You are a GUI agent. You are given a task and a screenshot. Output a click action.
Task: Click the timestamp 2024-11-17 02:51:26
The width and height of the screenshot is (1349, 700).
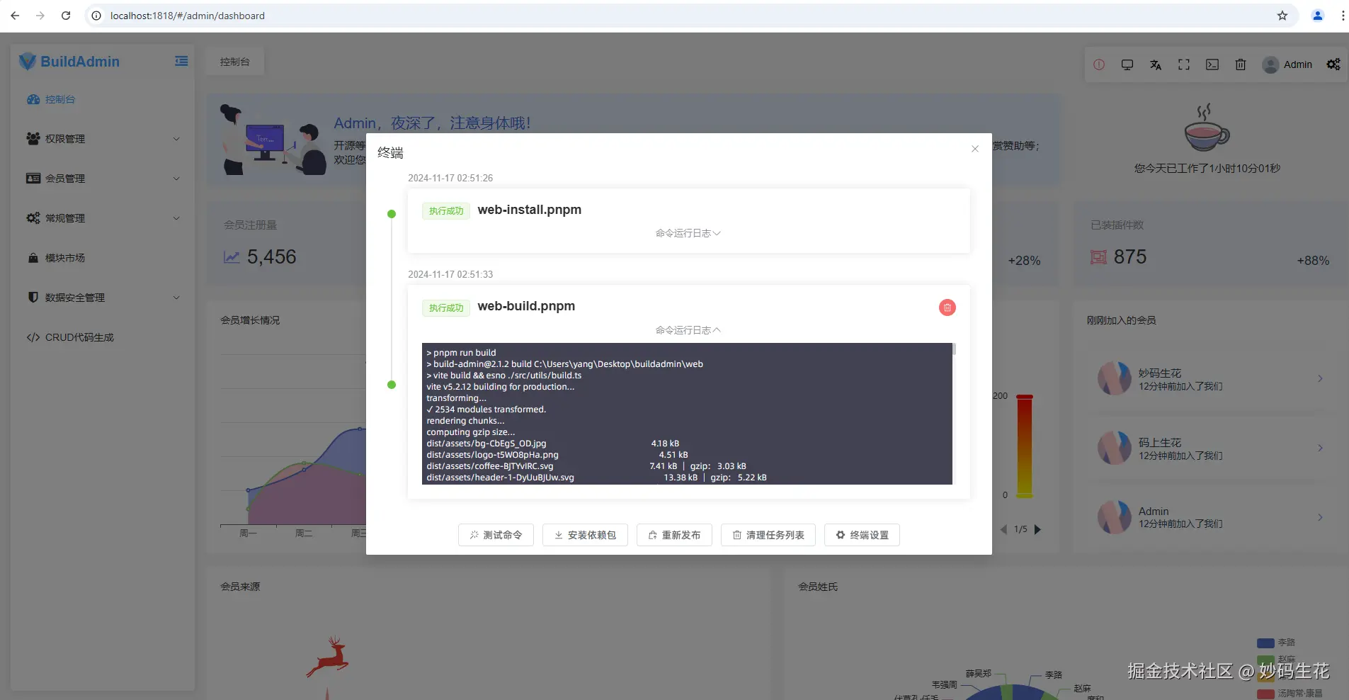pyautogui.click(x=450, y=178)
